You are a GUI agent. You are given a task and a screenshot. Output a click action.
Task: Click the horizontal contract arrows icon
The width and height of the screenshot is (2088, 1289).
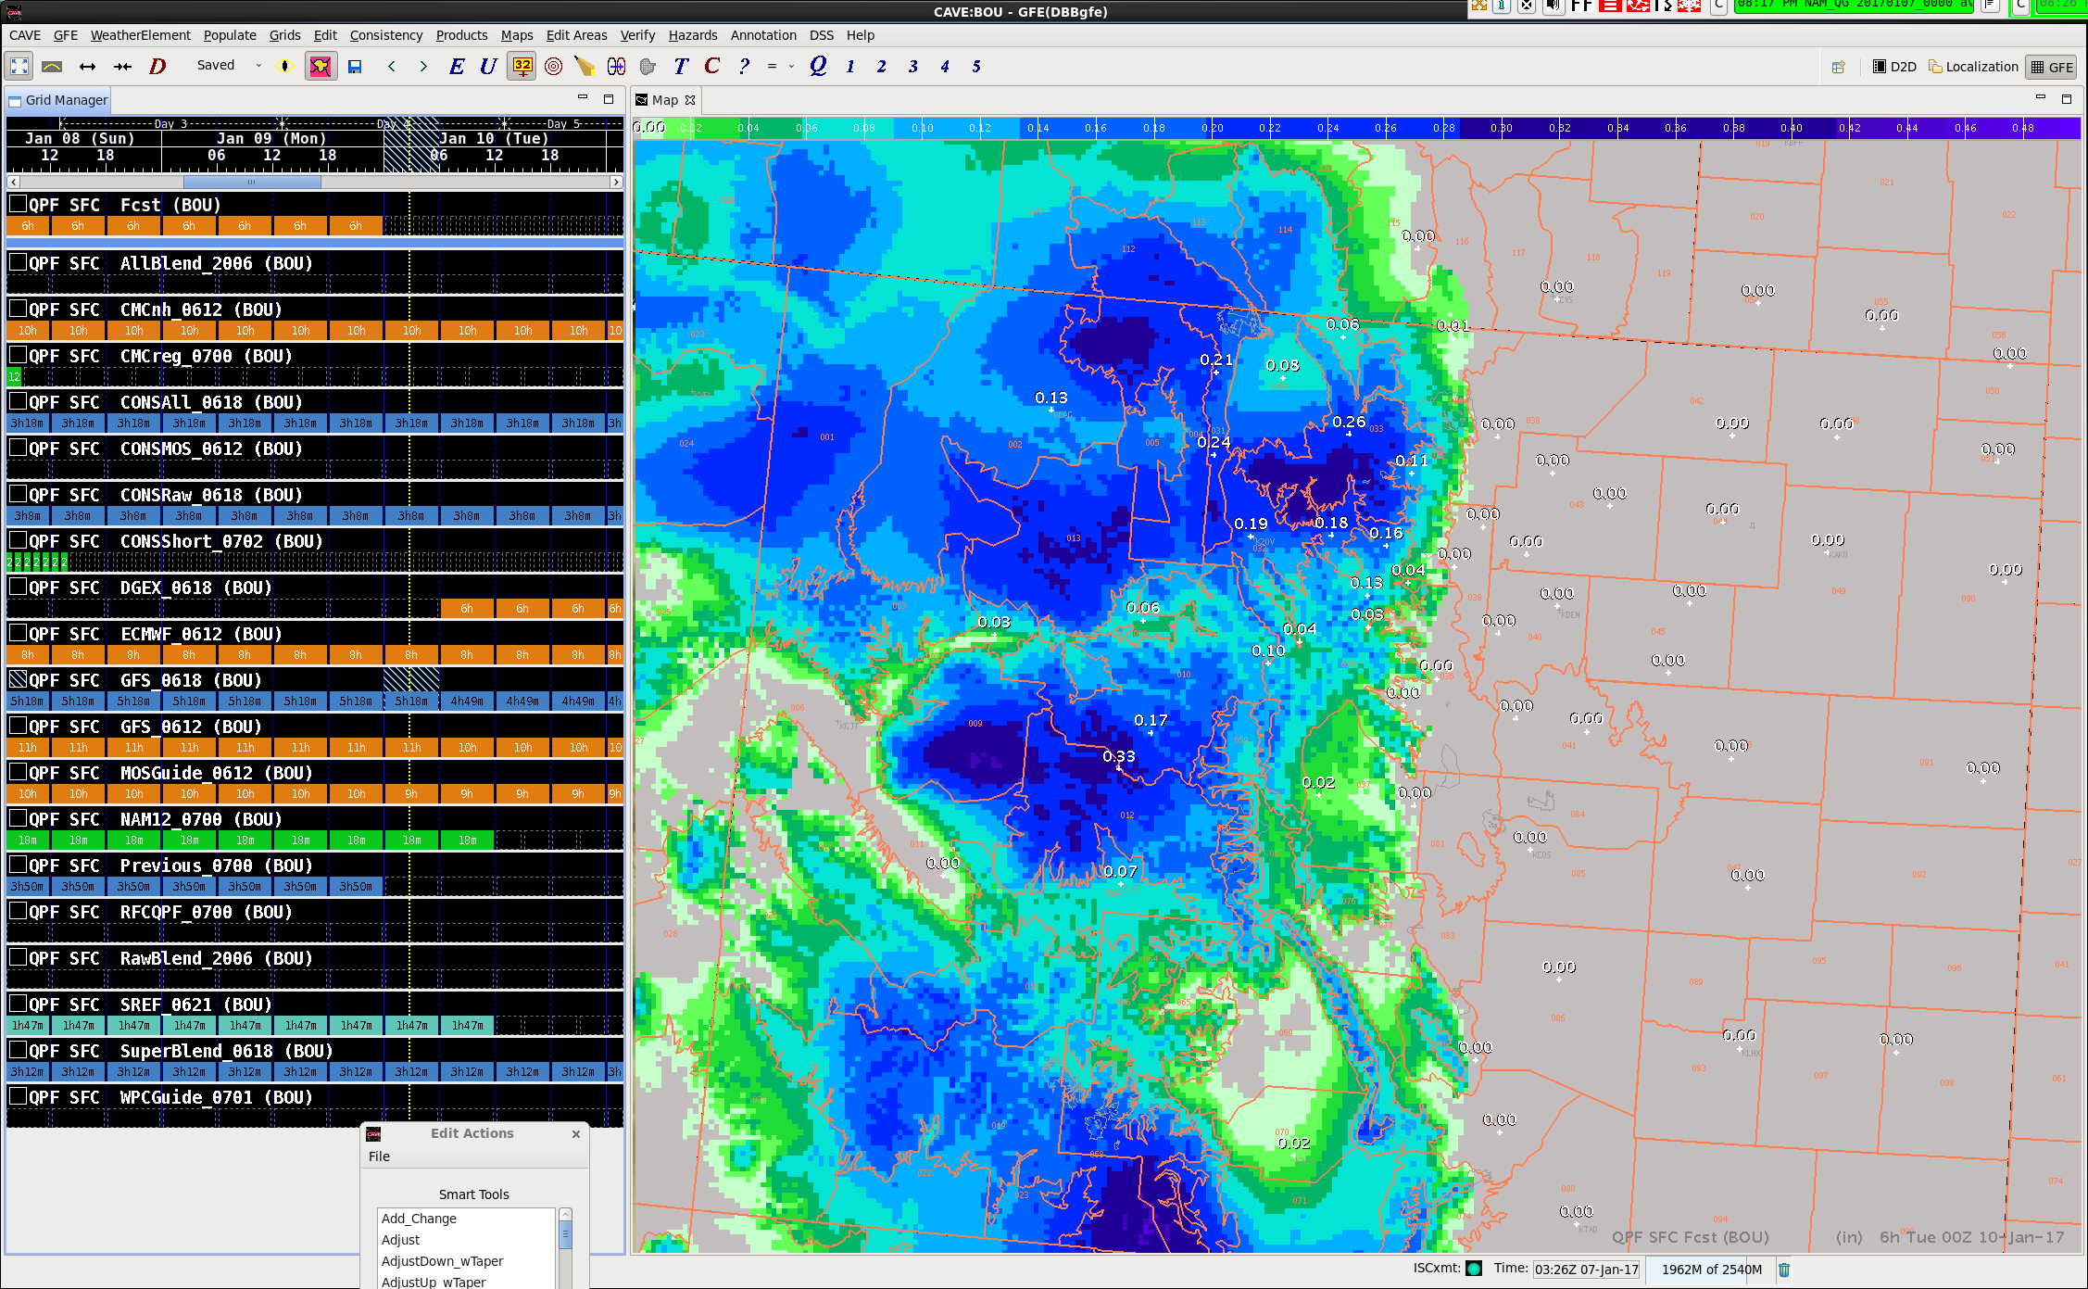click(x=122, y=66)
